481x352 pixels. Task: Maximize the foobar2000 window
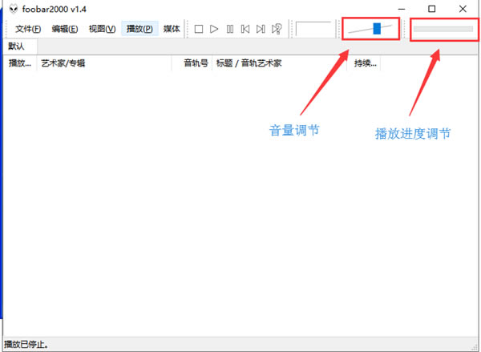[432, 9]
